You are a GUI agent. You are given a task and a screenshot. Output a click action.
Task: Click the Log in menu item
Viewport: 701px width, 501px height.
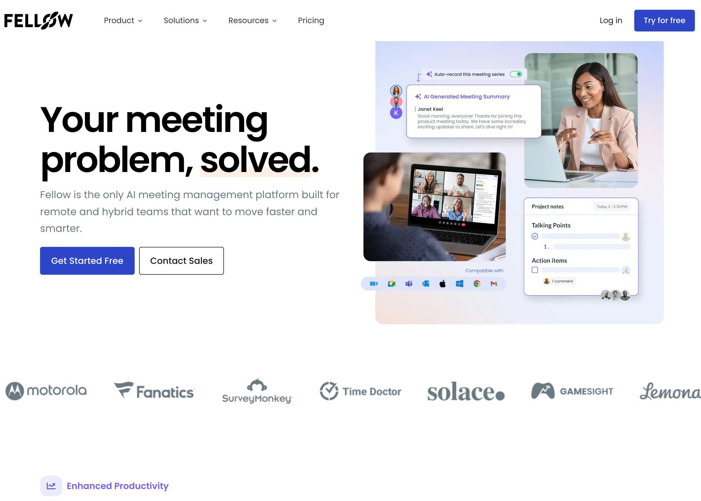click(x=611, y=20)
